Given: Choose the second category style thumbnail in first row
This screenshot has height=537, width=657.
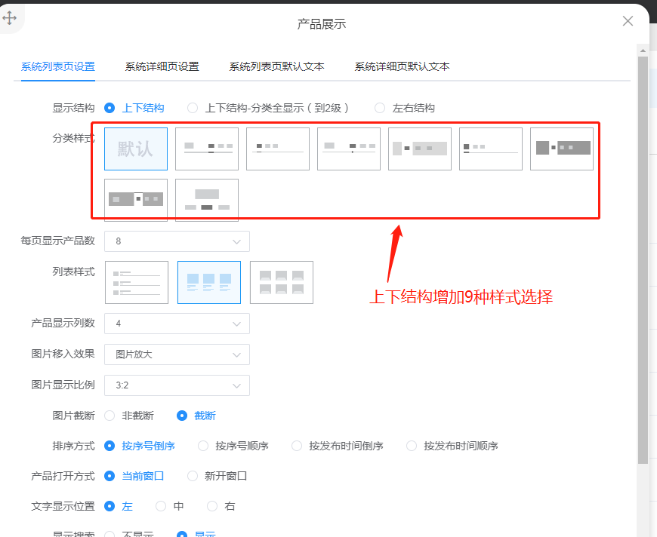Looking at the screenshot, I should (x=207, y=149).
